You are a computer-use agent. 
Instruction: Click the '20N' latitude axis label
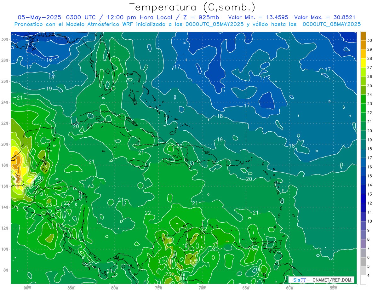(5, 144)
